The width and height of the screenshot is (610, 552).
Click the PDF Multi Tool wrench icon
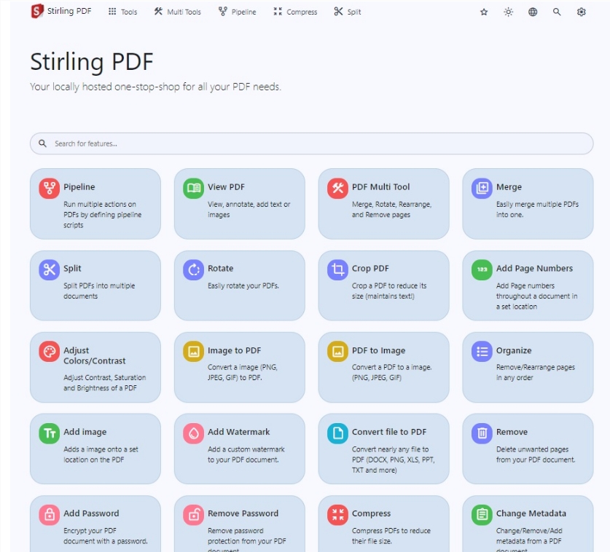point(337,188)
